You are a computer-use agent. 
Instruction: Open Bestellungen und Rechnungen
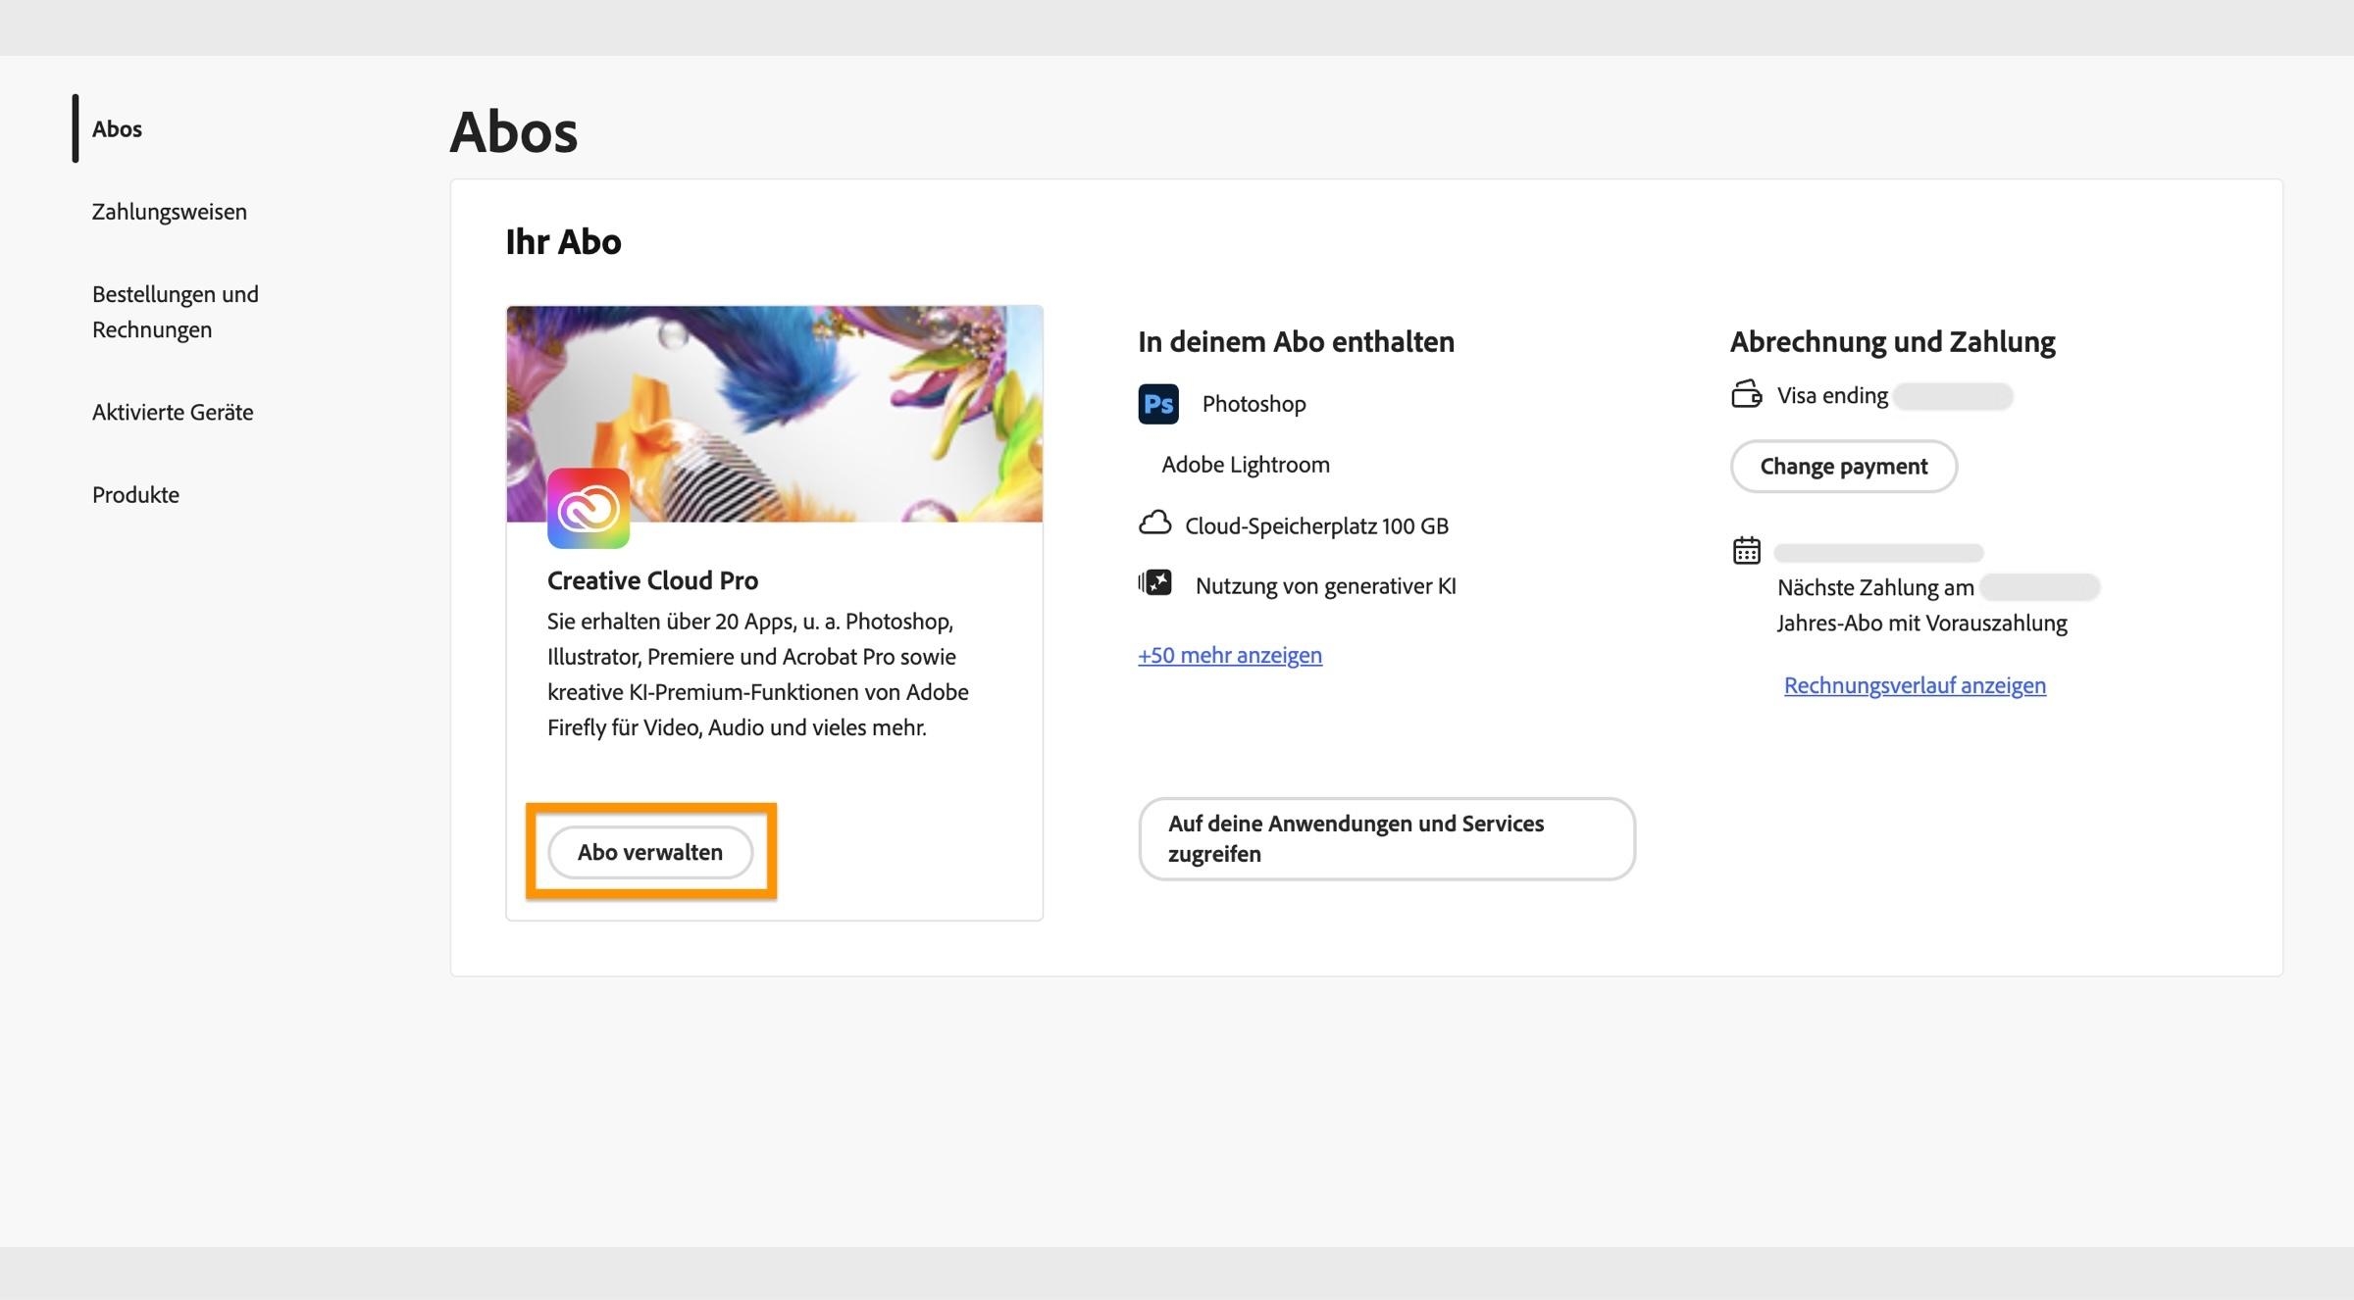(175, 312)
